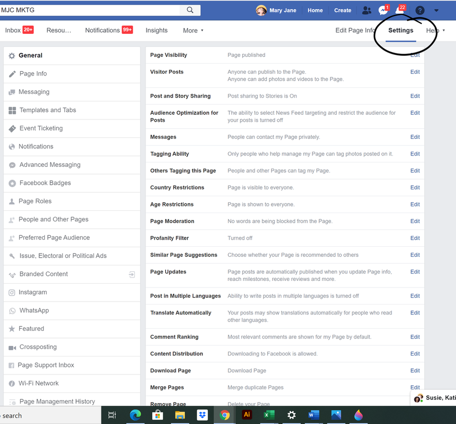The width and height of the screenshot is (456, 424).
Task: Edit Similar Page Suggestions
Action: coord(415,255)
